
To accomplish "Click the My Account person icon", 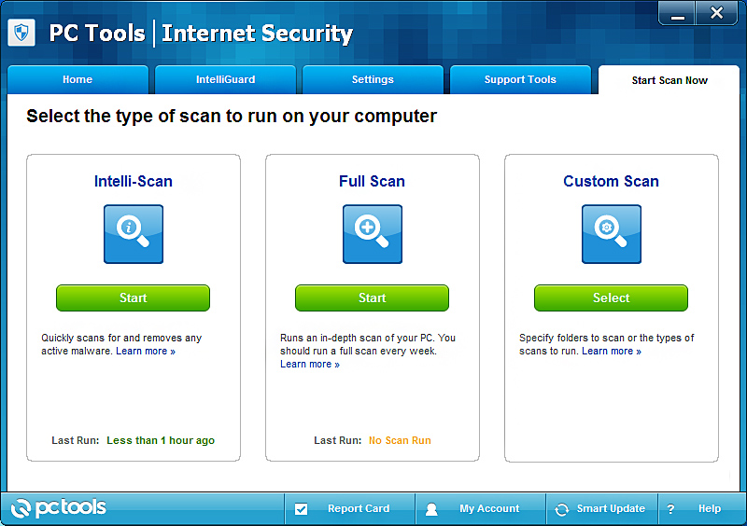I will pos(431,509).
